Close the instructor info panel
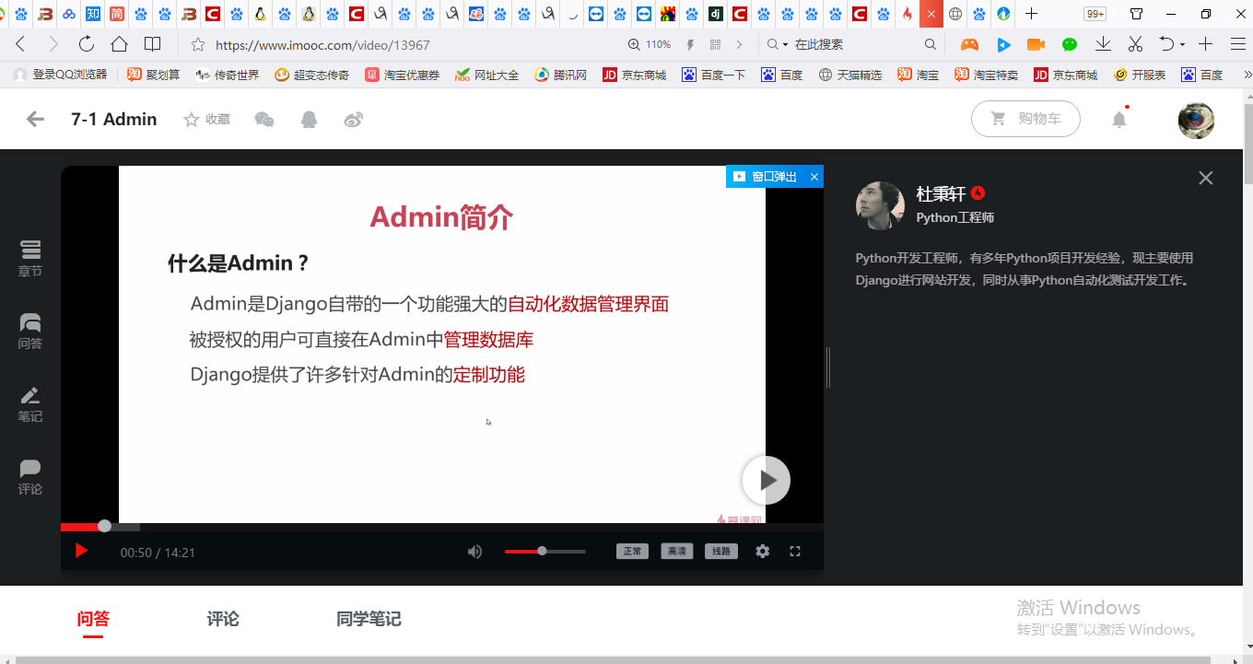 [x=1205, y=178]
